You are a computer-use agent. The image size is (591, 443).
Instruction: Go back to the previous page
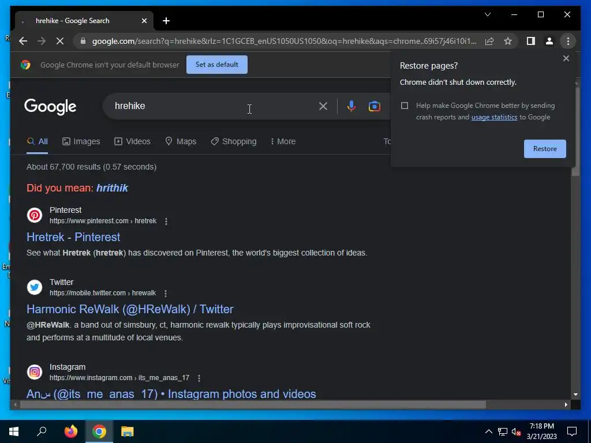tap(23, 41)
